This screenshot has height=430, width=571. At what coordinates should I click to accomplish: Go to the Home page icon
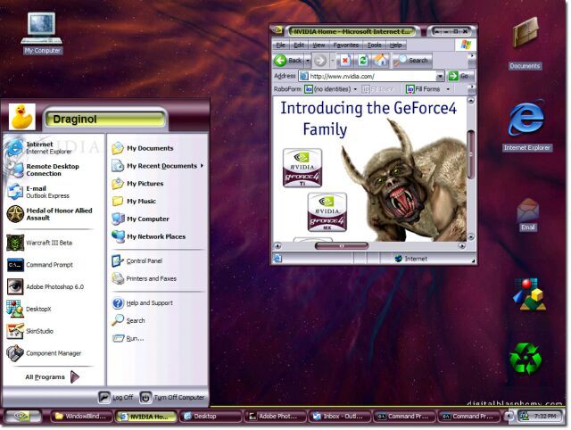[x=381, y=61]
